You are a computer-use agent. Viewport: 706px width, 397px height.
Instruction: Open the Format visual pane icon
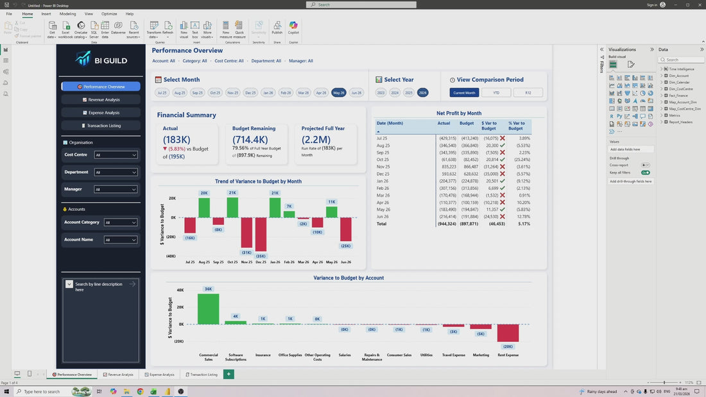(x=631, y=64)
